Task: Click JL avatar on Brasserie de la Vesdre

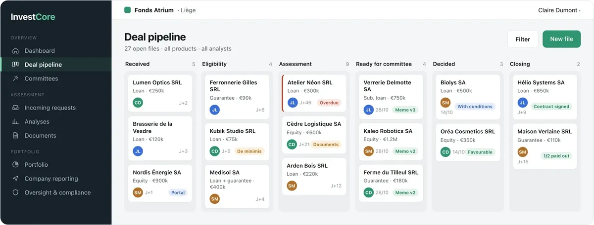Action: [x=138, y=151]
